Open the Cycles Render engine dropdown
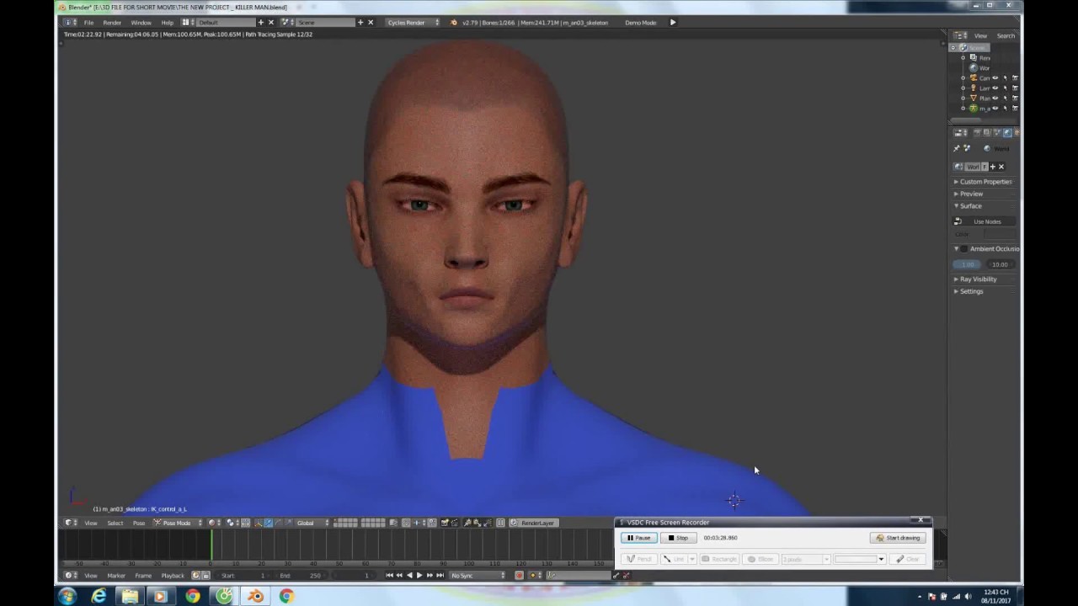The height and width of the screenshot is (606, 1078). [x=413, y=23]
